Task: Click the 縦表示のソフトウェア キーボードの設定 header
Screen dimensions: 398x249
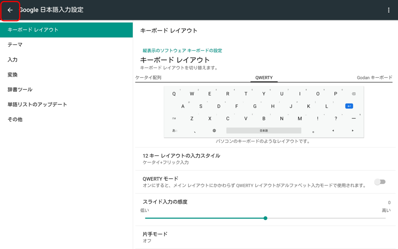Action: [x=182, y=51]
